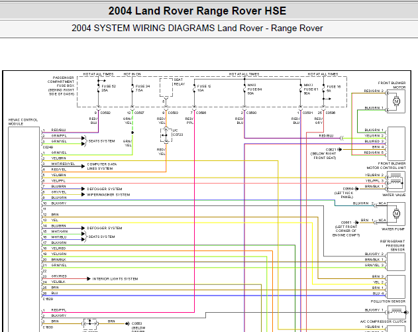Click the arrowhead pointing to Interior Lights System
The image size is (418, 332).
point(89,279)
